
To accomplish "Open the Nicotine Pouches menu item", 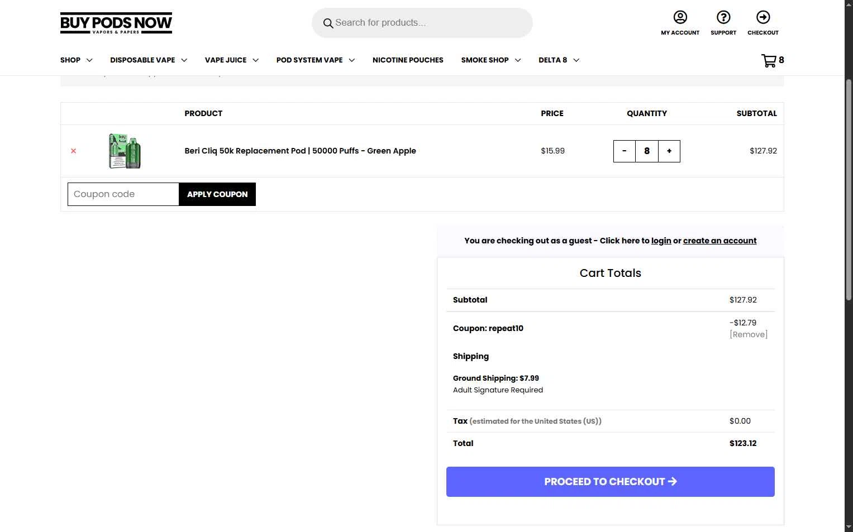I will point(408,60).
